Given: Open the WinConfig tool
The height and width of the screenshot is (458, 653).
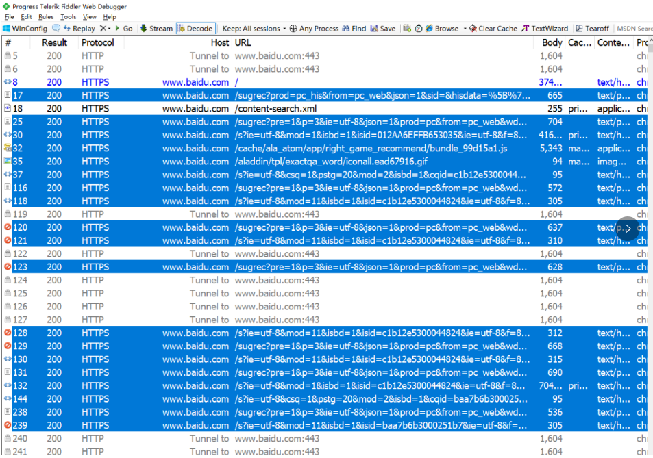Looking at the screenshot, I should tap(25, 28).
